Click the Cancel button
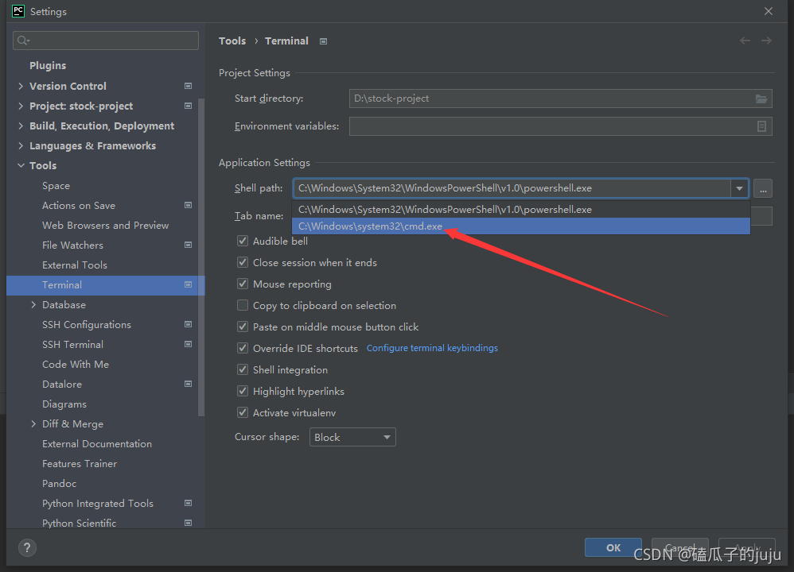The width and height of the screenshot is (794, 572). (679, 547)
